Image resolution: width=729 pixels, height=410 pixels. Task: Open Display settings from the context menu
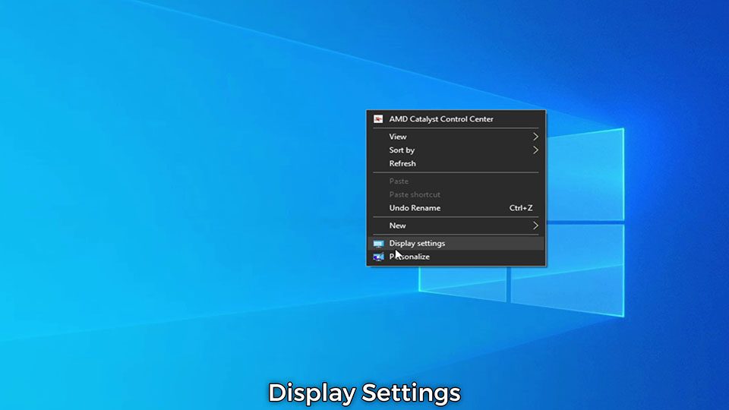pos(456,243)
